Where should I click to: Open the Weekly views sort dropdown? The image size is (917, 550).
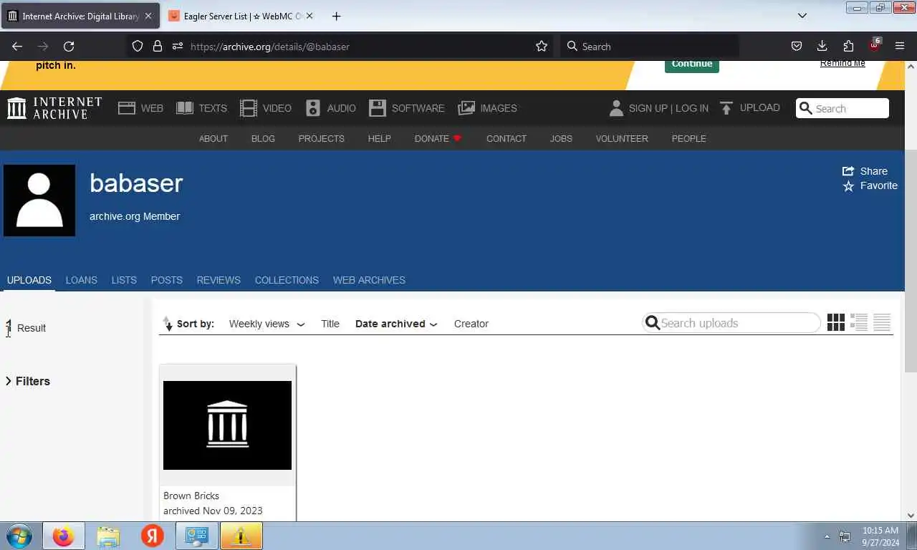267,324
